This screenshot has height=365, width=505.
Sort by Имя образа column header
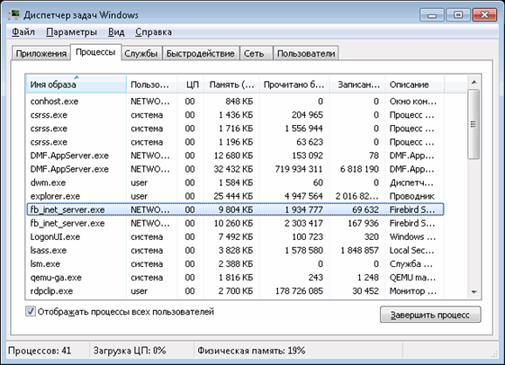click(76, 85)
